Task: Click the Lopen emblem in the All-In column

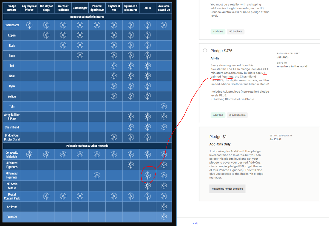Action: 148,35
